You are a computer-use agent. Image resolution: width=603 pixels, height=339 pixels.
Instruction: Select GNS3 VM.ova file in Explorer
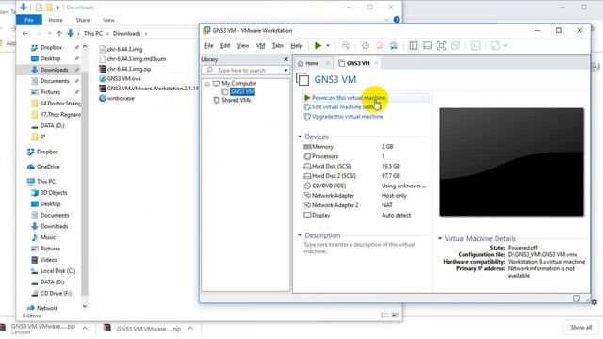123,78
